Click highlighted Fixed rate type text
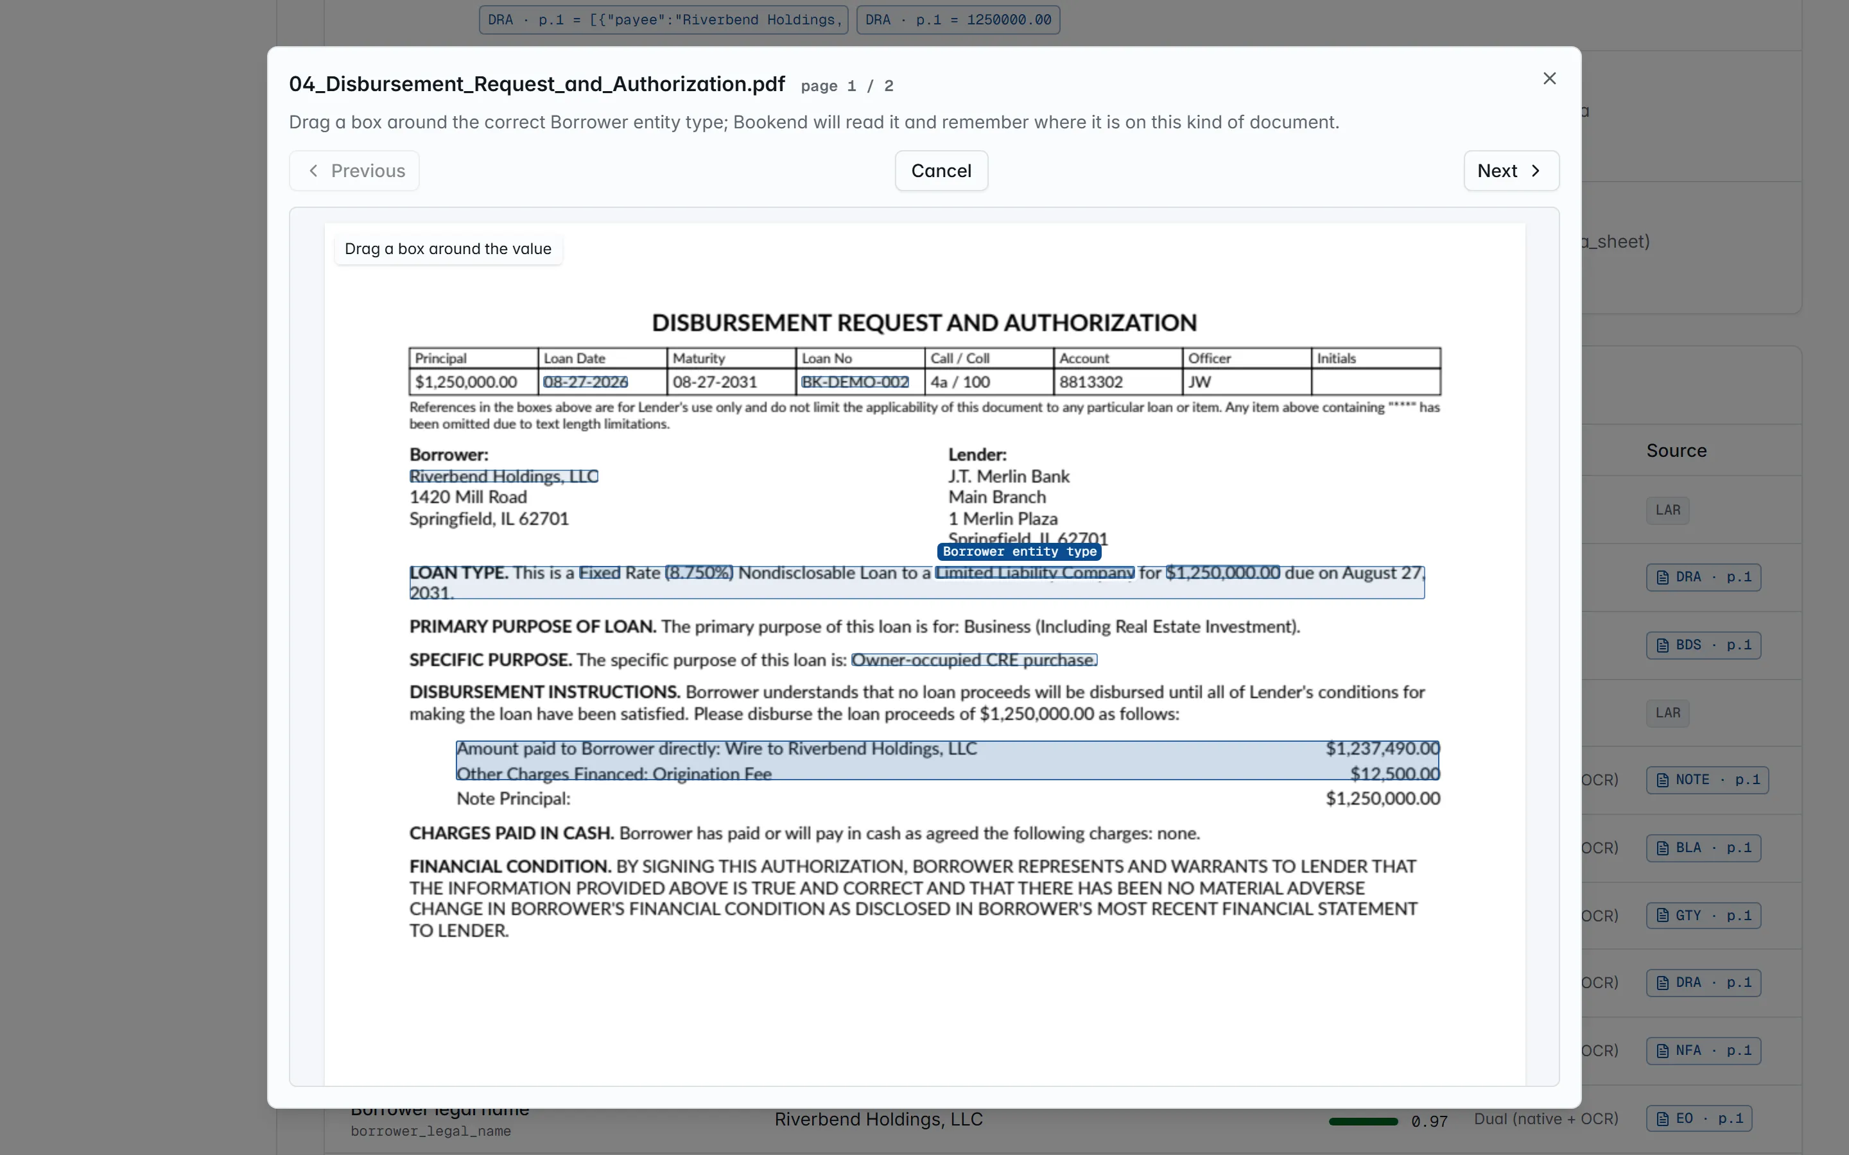This screenshot has width=1849, height=1155. coord(600,572)
